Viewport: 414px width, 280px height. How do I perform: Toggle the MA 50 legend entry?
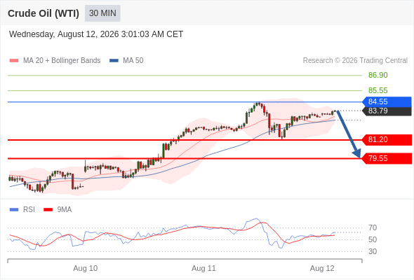(126, 61)
